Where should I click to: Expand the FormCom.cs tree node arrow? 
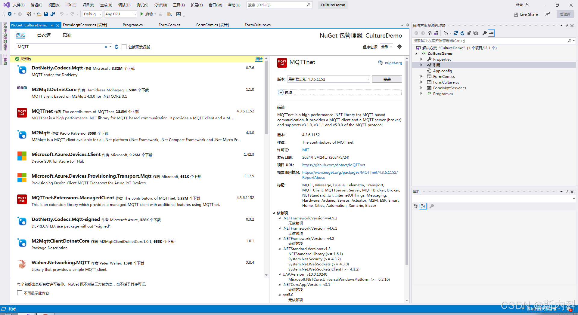pyautogui.click(x=421, y=77)
